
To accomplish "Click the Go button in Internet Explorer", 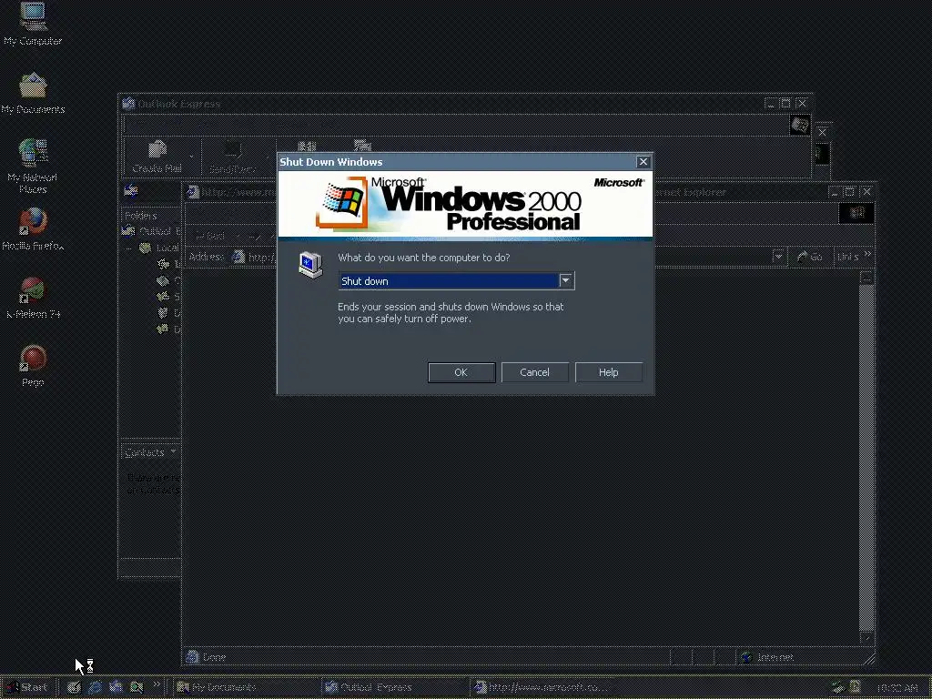I will click(x=809, y=257).
